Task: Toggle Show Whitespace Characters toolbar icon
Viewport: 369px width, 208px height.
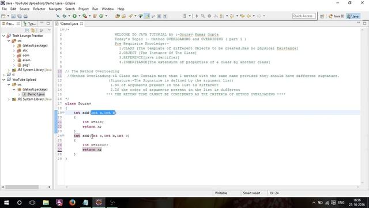Action: click(x=165, y=16)
